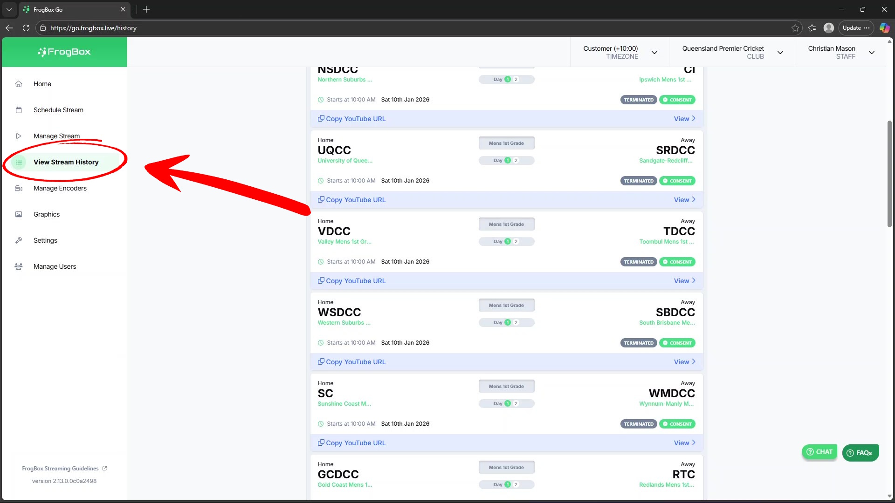This screenshot has width=895, height=503.
Task: Click the Manage Users people icon
Action: point(19,266)
